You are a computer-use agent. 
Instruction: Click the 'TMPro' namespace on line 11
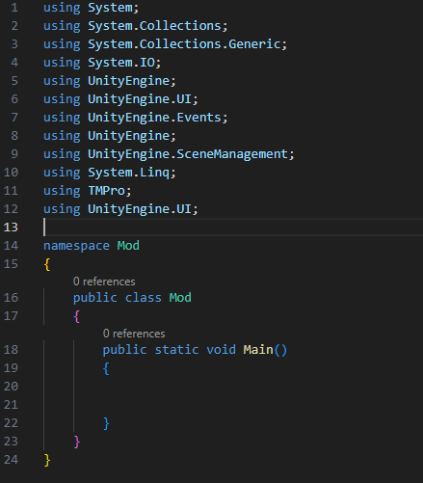pos(106,191)
